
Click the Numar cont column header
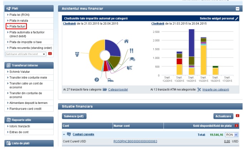click(x=138, y=126)
